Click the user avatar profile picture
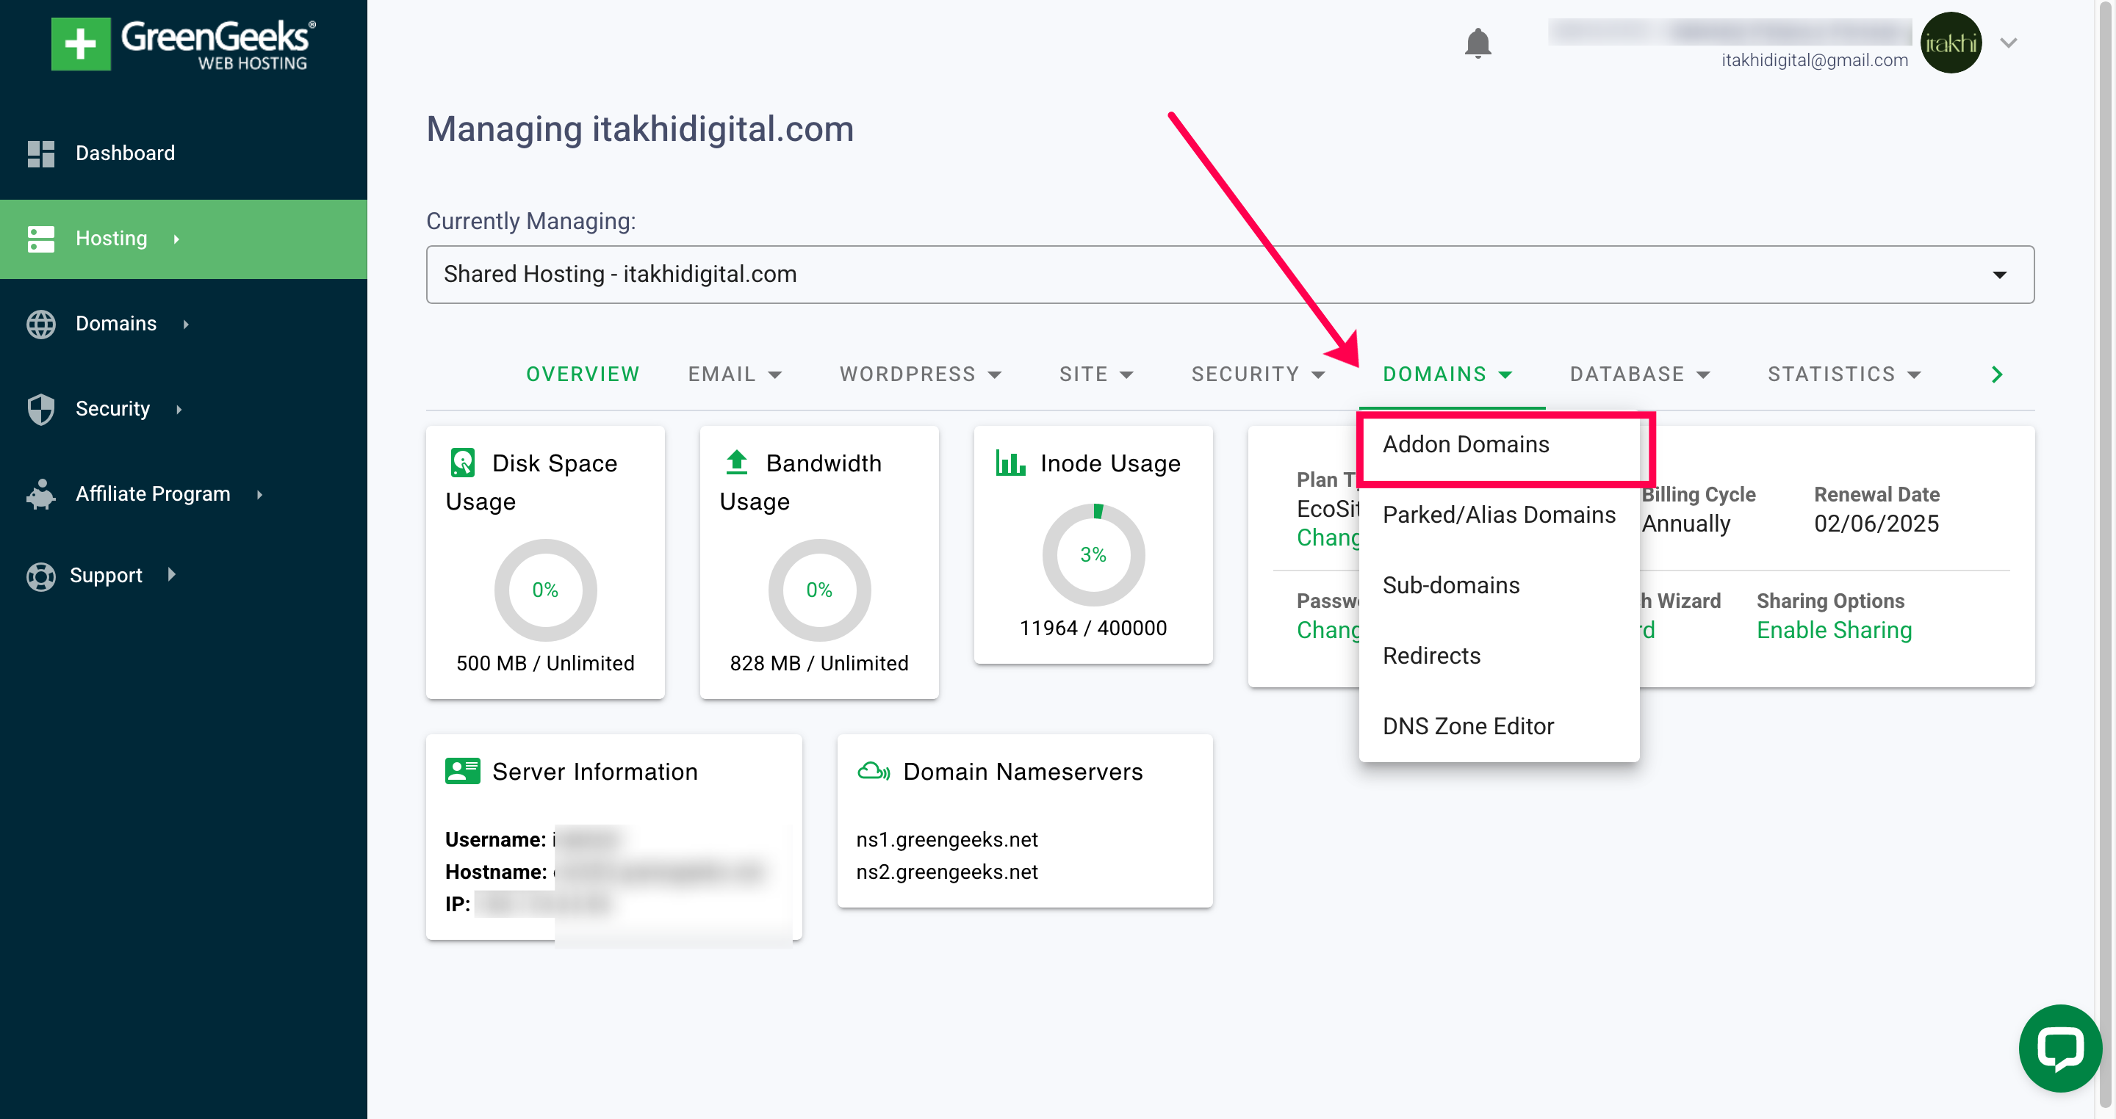Viewport: 2116px width, 1119px height. 1953,42
